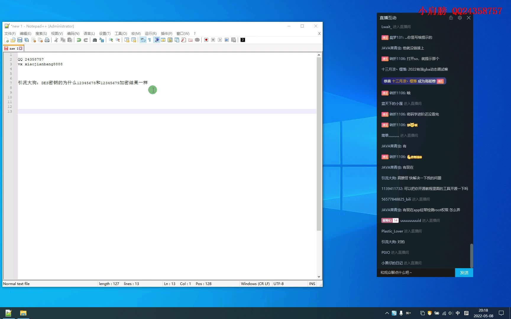Click the Document Map toolbar icon
This screenshot has height=319, width=511.
click(x=170, y=40)
